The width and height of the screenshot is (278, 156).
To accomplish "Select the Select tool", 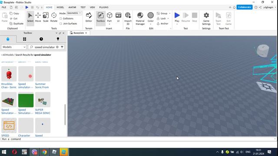I will tap(30, 18).
